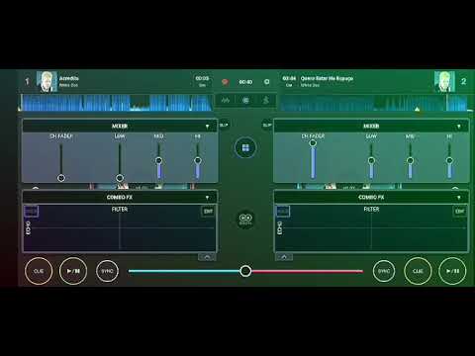This screenshot has width=475, height=356.
Task: Toggle SLIP mode for deck 2
Action: 267,126
